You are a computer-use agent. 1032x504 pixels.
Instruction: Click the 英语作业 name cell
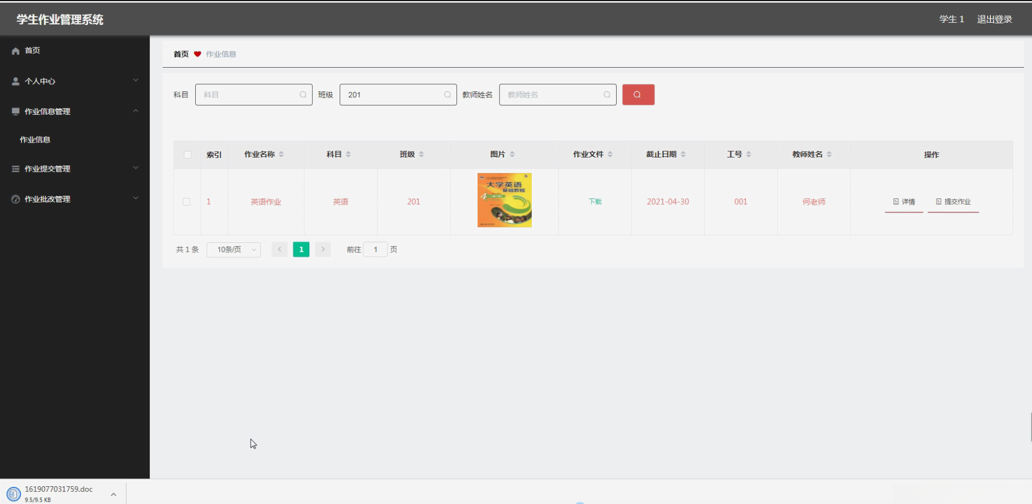(266, 202)
